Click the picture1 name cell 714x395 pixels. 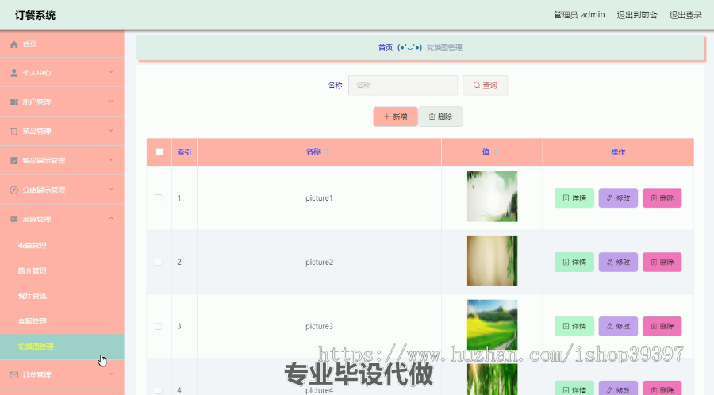pos(319,198)
